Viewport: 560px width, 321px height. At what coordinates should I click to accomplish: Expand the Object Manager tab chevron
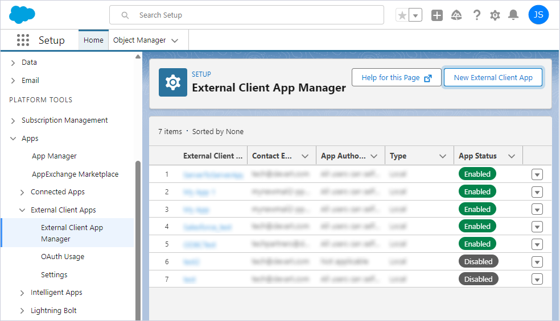pyautogui.click(x=175, y=41)
